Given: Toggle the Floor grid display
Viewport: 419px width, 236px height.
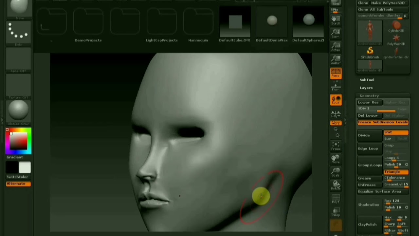Looking at the screenshot, I should (336, 87).
